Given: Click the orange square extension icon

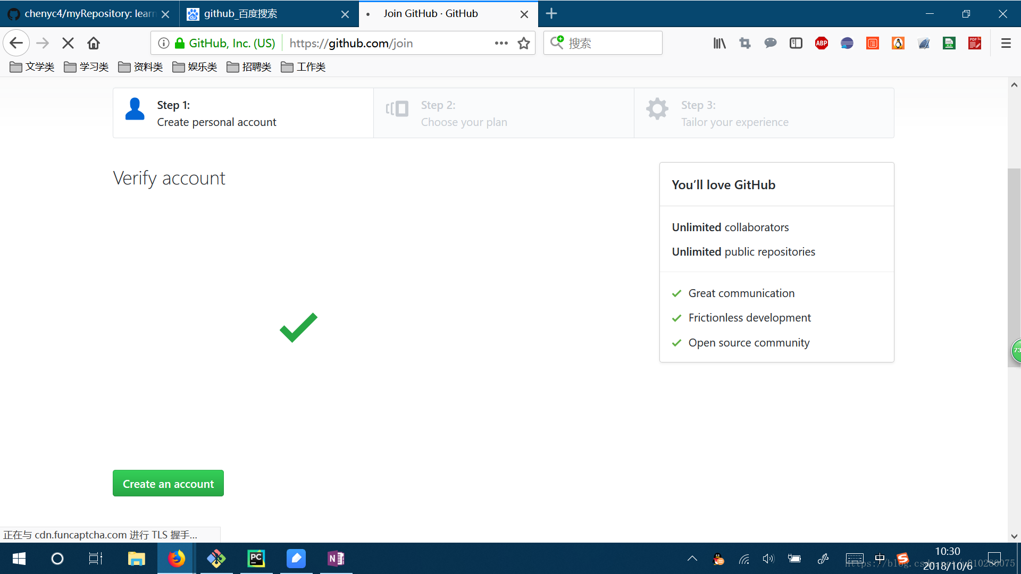Looking at the screenshot, I should pos(873,43).
